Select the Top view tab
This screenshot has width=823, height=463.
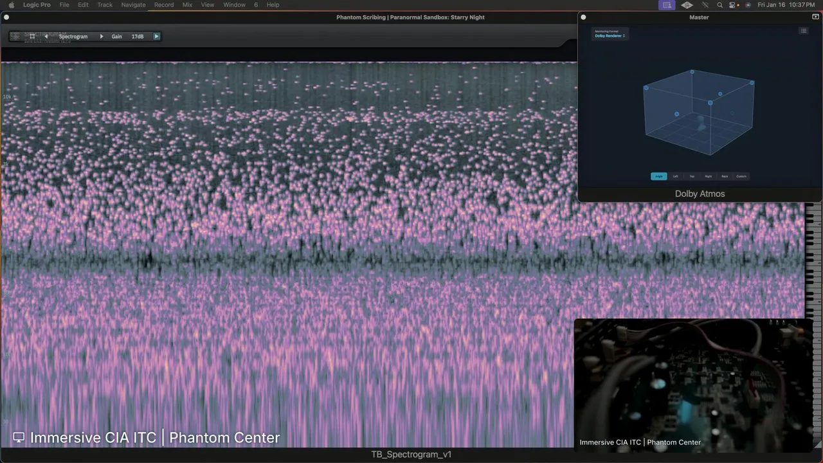[692, 176]
